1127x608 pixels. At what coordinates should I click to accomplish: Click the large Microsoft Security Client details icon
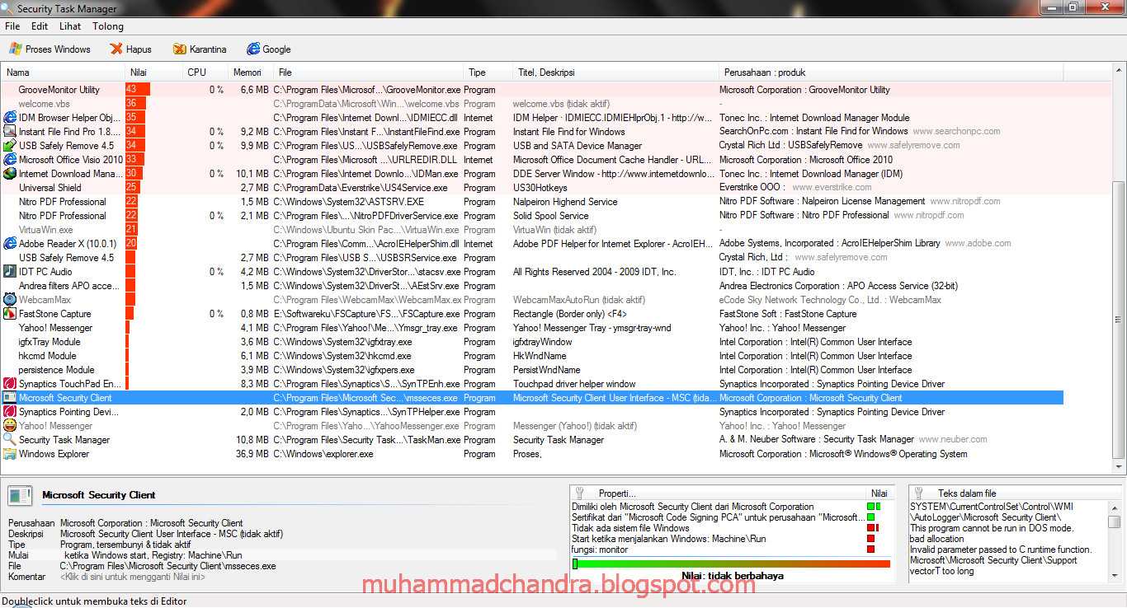20,495
